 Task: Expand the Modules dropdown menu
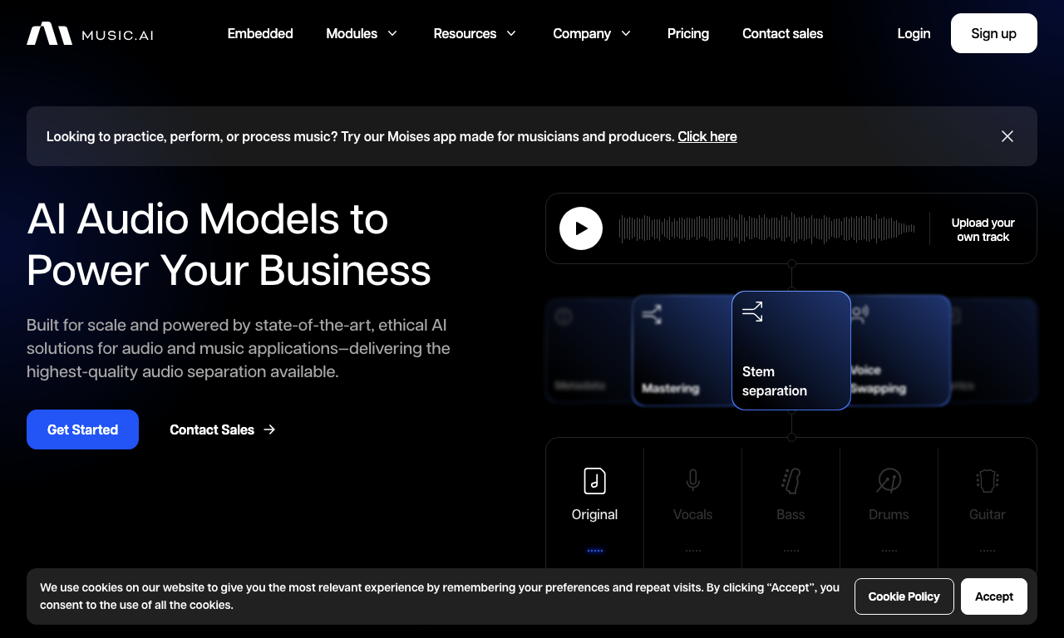tap(362, 33)
